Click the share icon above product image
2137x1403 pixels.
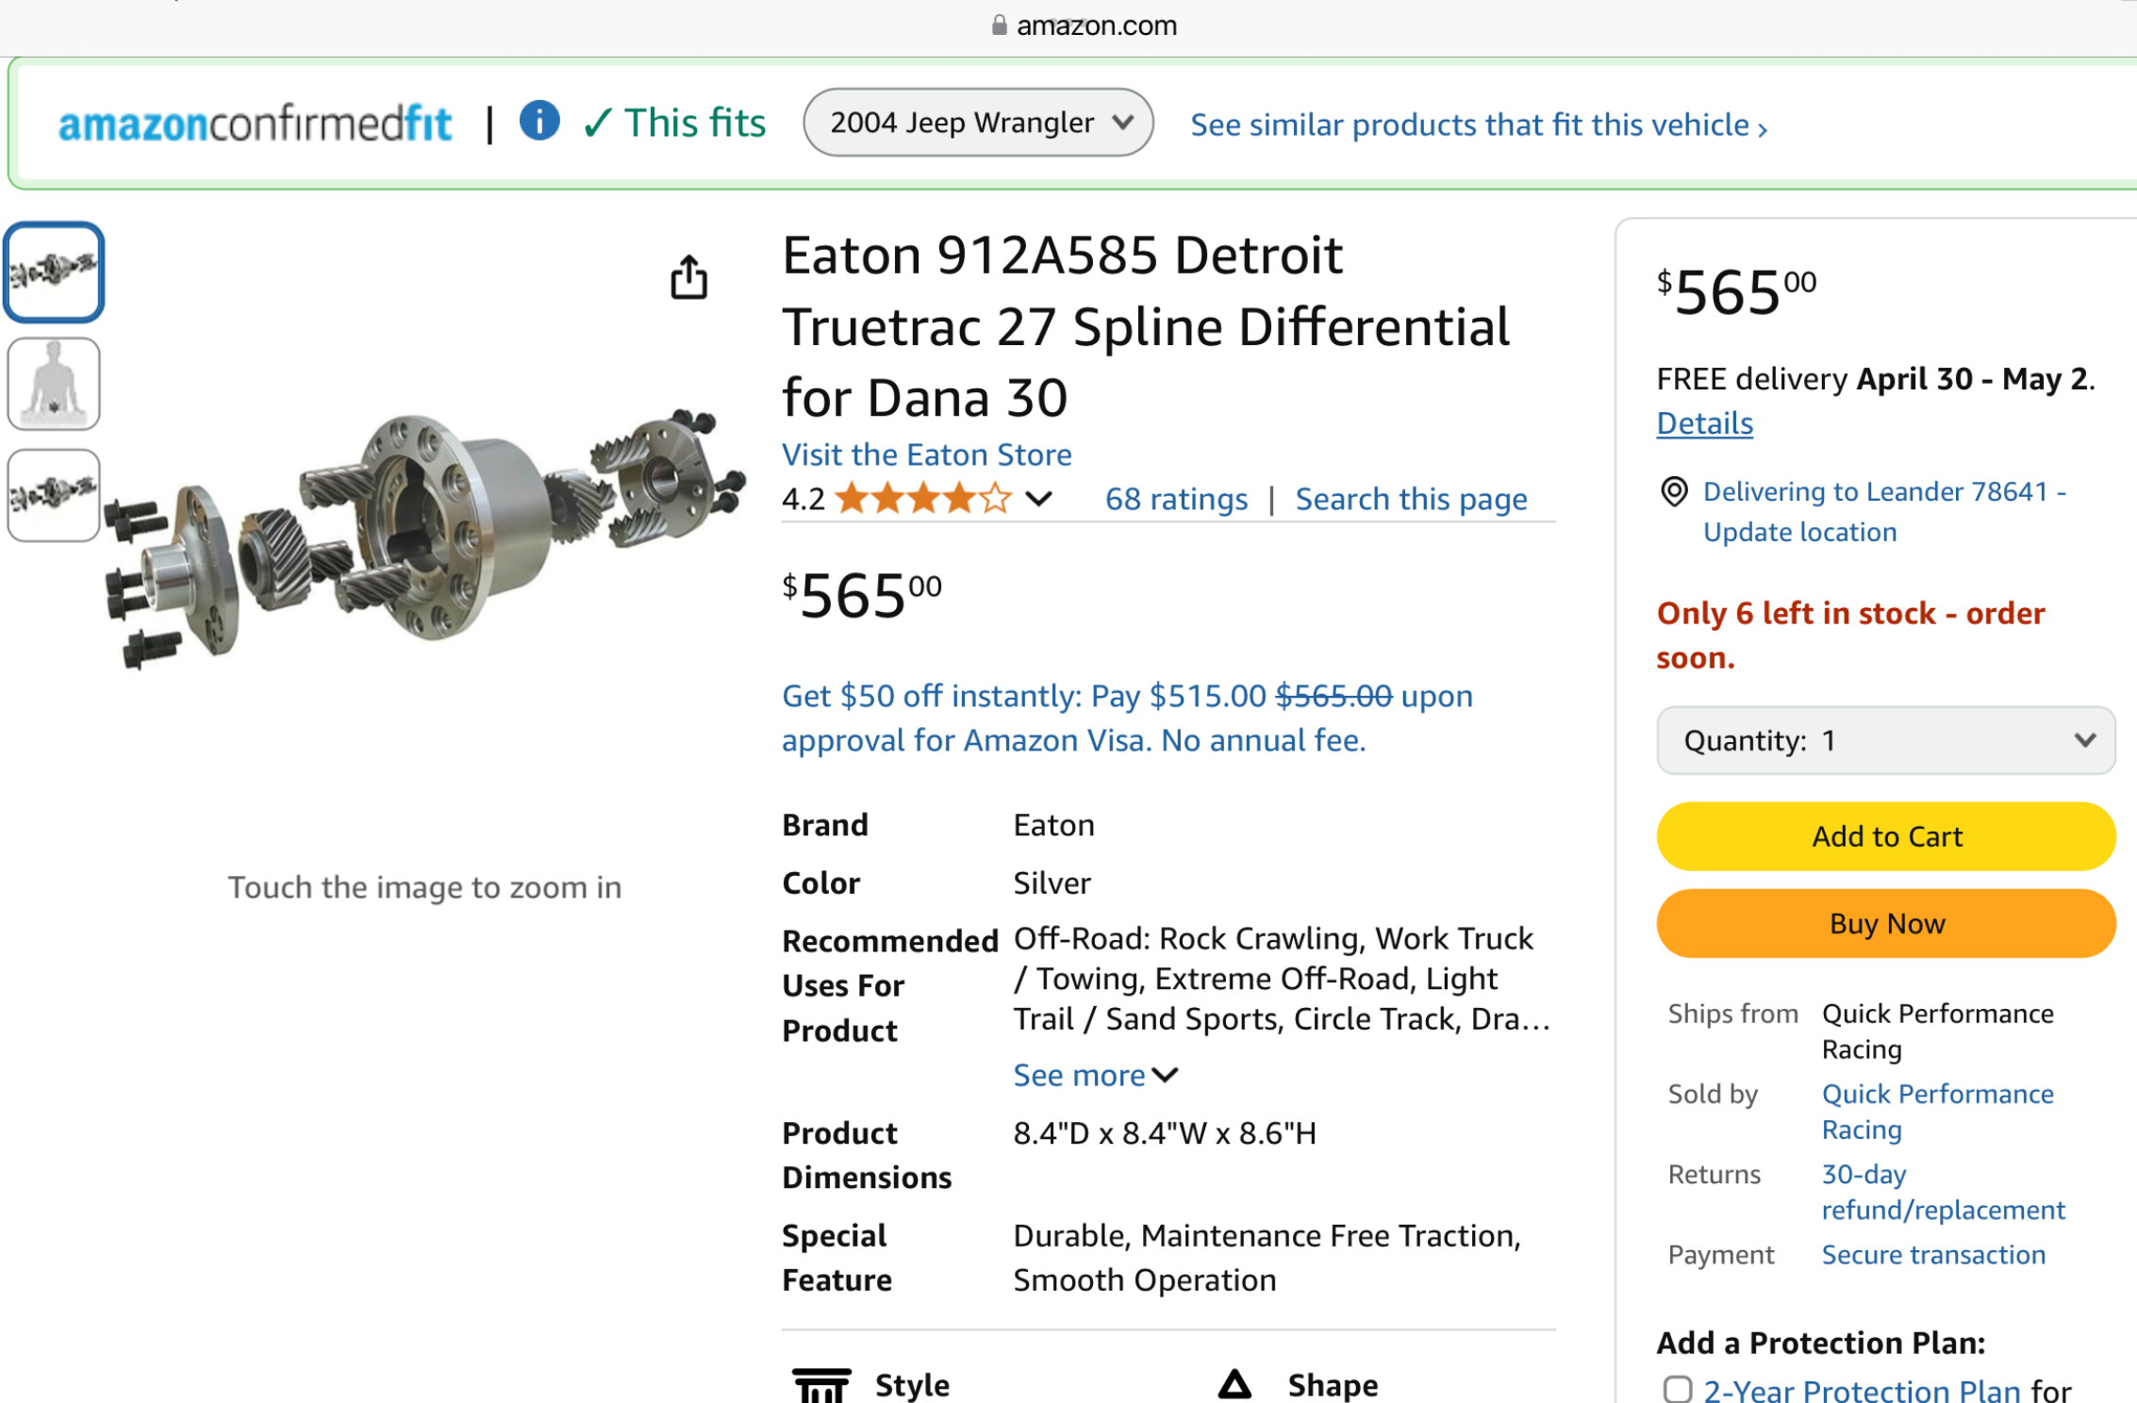coord(688,277)
